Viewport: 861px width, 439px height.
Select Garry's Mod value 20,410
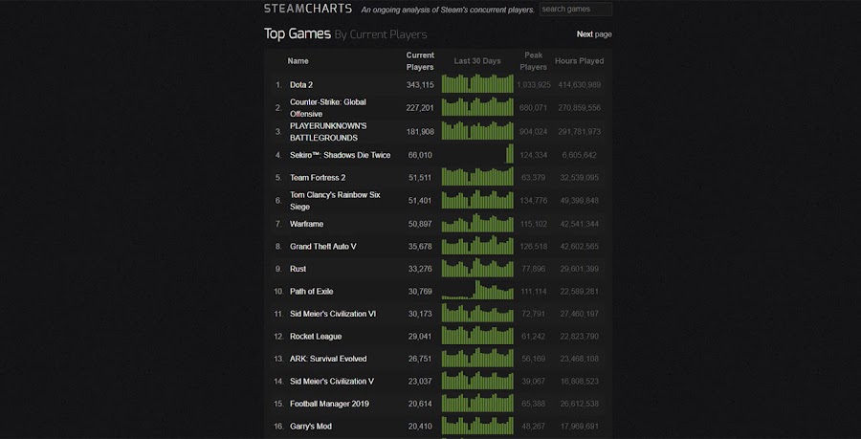(420, 427)
